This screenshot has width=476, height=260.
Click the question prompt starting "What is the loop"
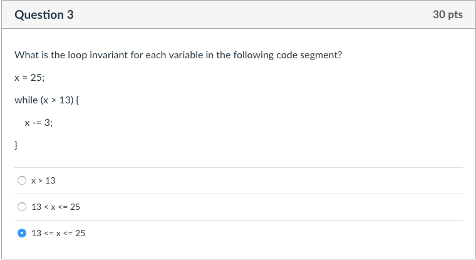(178, 55)
